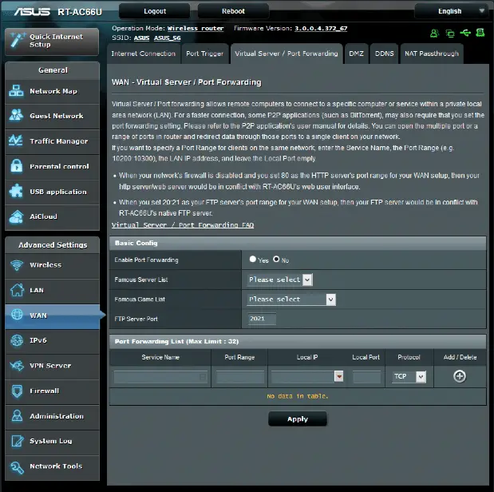Open the Famous Game List dropdown

tap(291, 300)
